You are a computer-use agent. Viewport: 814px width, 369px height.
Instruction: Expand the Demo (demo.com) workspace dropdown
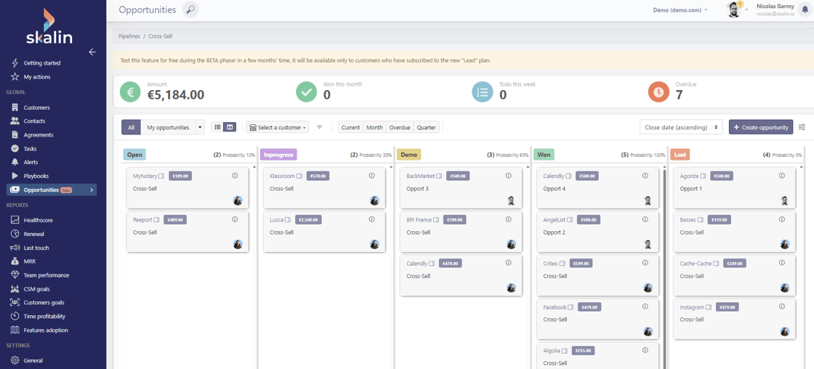pos(680,10)
